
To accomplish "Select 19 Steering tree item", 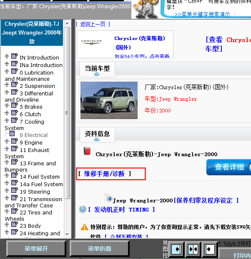I will 35,192.
